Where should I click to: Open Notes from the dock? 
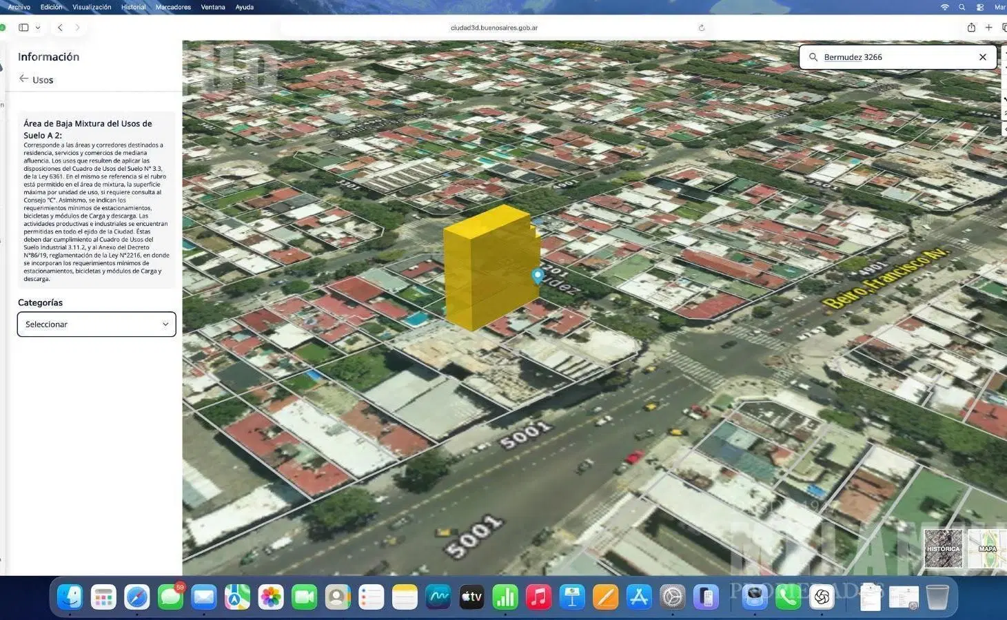(405, 597)
